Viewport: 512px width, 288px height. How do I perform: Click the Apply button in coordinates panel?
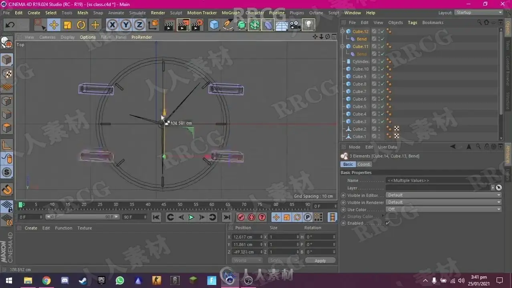point(320,260)
